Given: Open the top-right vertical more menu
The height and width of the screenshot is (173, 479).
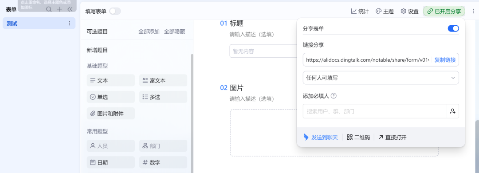Looking at the screenshot, I should (473, 11).
